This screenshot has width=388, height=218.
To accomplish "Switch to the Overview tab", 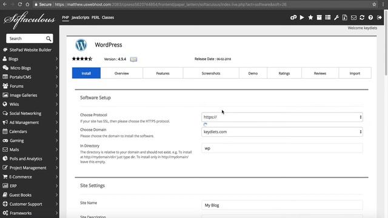I will (x=121, y=73).
